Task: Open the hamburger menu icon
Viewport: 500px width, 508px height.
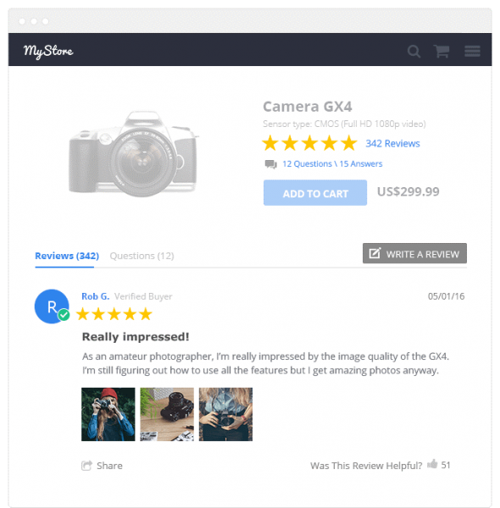Action: pos(472,51)
